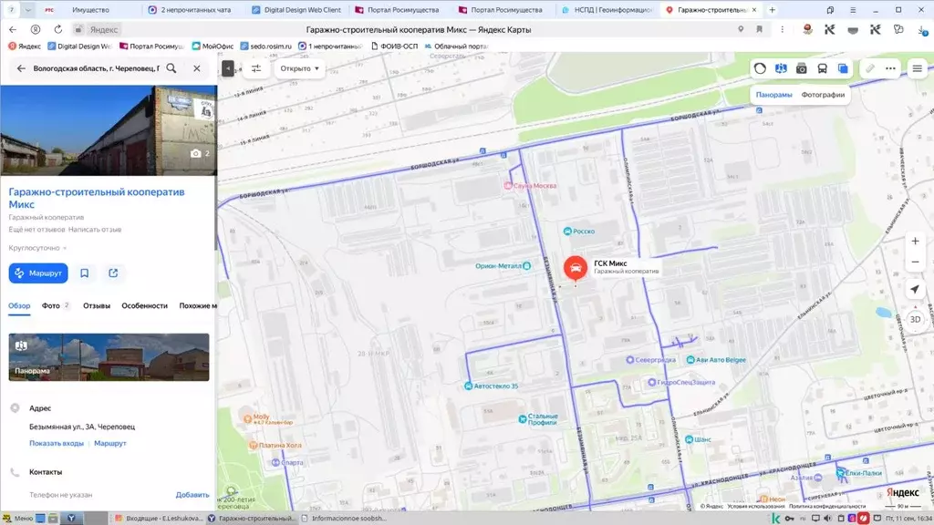Zoom out the map with minus button
Screen dimensions: 934x525
pyautogui.click(x=915, y=262)
